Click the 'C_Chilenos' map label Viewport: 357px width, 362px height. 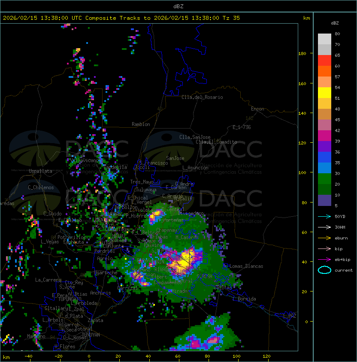(x=41, y=187)
